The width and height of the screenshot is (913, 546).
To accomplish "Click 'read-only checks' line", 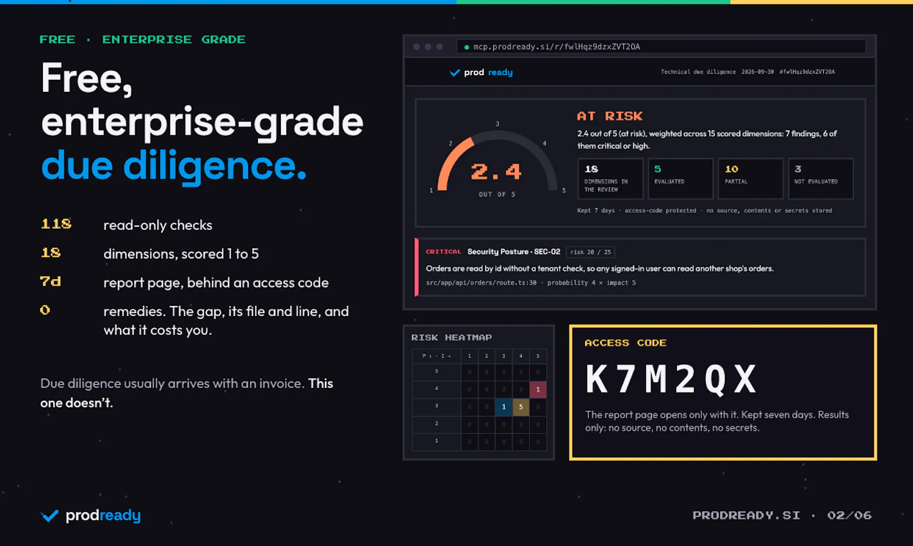I will click(x=157, y=225).
